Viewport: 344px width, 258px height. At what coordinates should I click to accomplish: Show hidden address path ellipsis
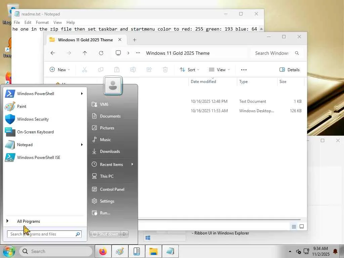[138, 53]
